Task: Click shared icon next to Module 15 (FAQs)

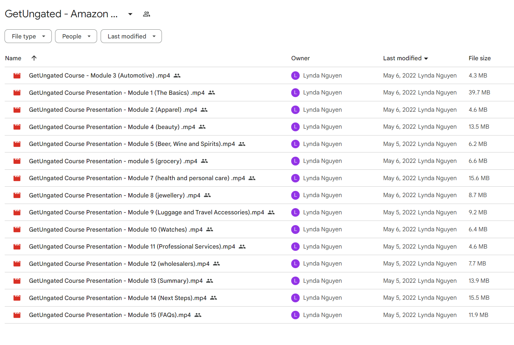Action: tap(198, 315)
